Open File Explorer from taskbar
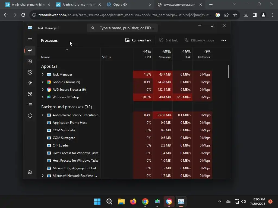This screenshot has width=278, height=208. (x=121, y=201)
